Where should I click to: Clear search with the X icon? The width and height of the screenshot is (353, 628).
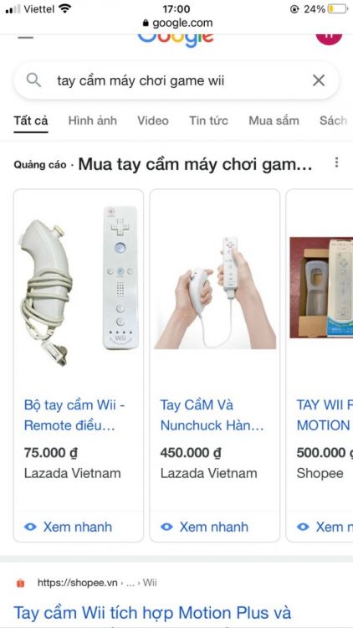(319, 80)
